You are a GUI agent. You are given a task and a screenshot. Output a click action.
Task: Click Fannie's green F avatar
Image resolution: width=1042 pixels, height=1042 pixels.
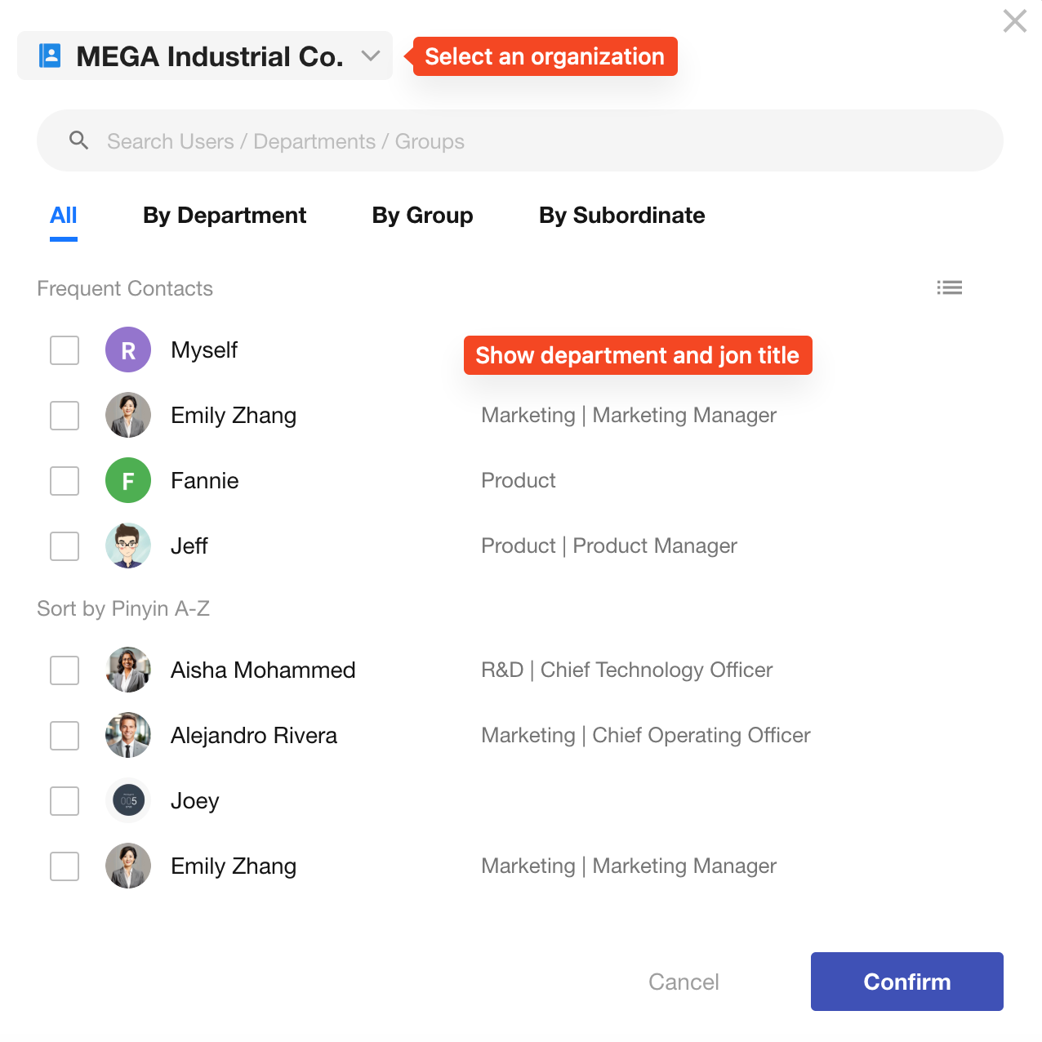click(128, 480)
